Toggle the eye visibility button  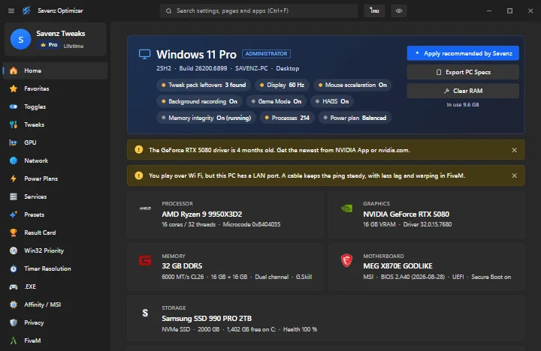point(399,10)
